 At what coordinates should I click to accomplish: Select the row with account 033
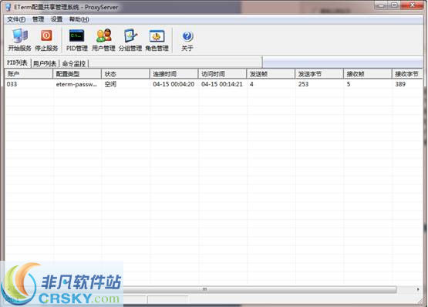(214, 84)
